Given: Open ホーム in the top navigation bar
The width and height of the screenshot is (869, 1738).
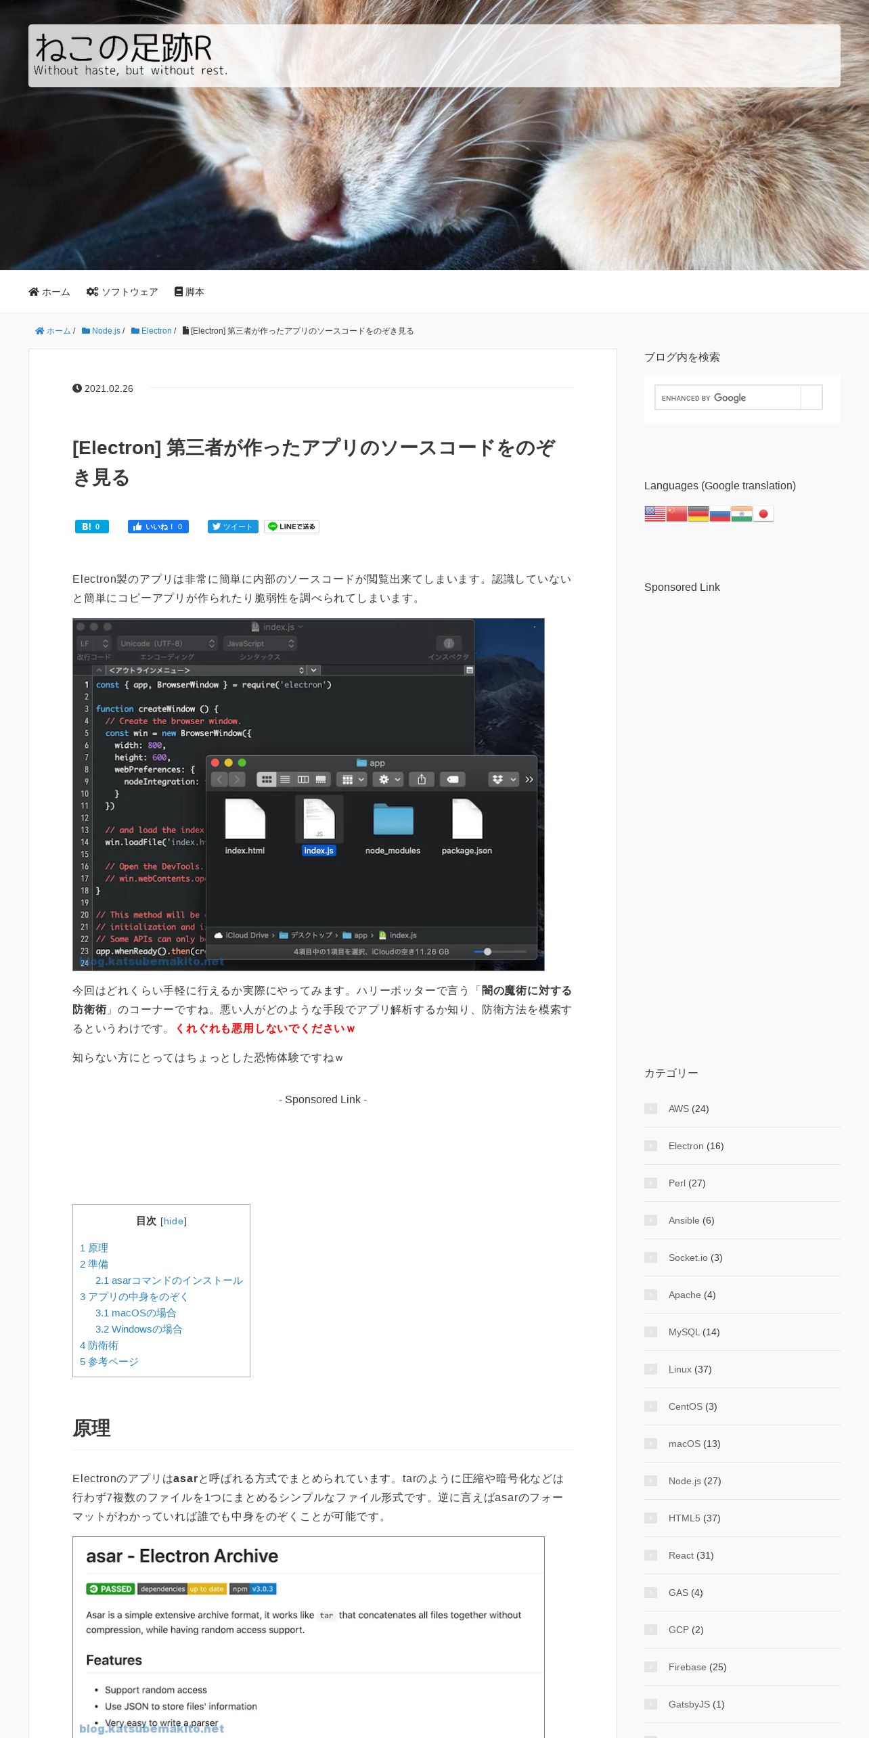Looking at the screenshot, I should (49, 292).
